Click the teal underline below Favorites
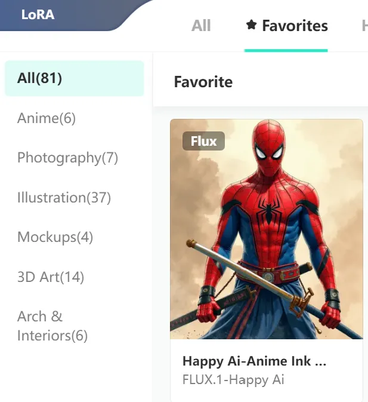 (x=286, y=51)
